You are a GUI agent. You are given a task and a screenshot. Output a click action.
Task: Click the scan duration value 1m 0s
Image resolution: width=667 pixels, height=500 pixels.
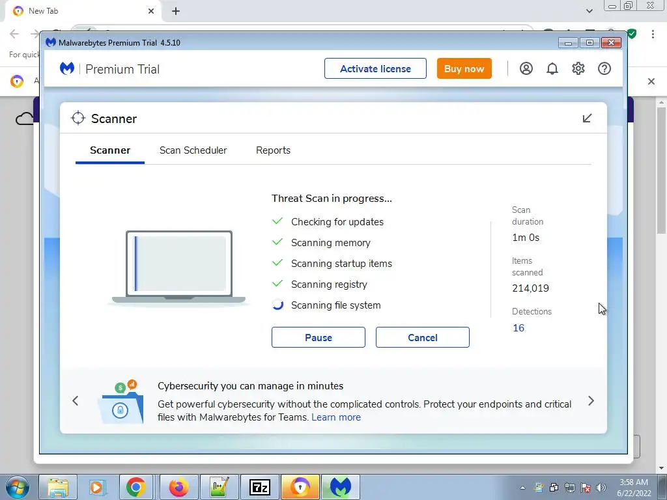(526, 238)
